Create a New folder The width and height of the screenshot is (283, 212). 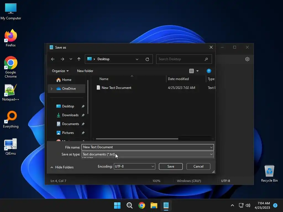85,71
